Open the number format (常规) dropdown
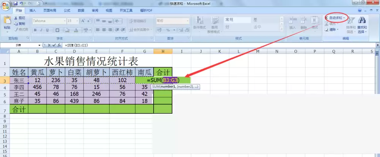 point(188,21)
